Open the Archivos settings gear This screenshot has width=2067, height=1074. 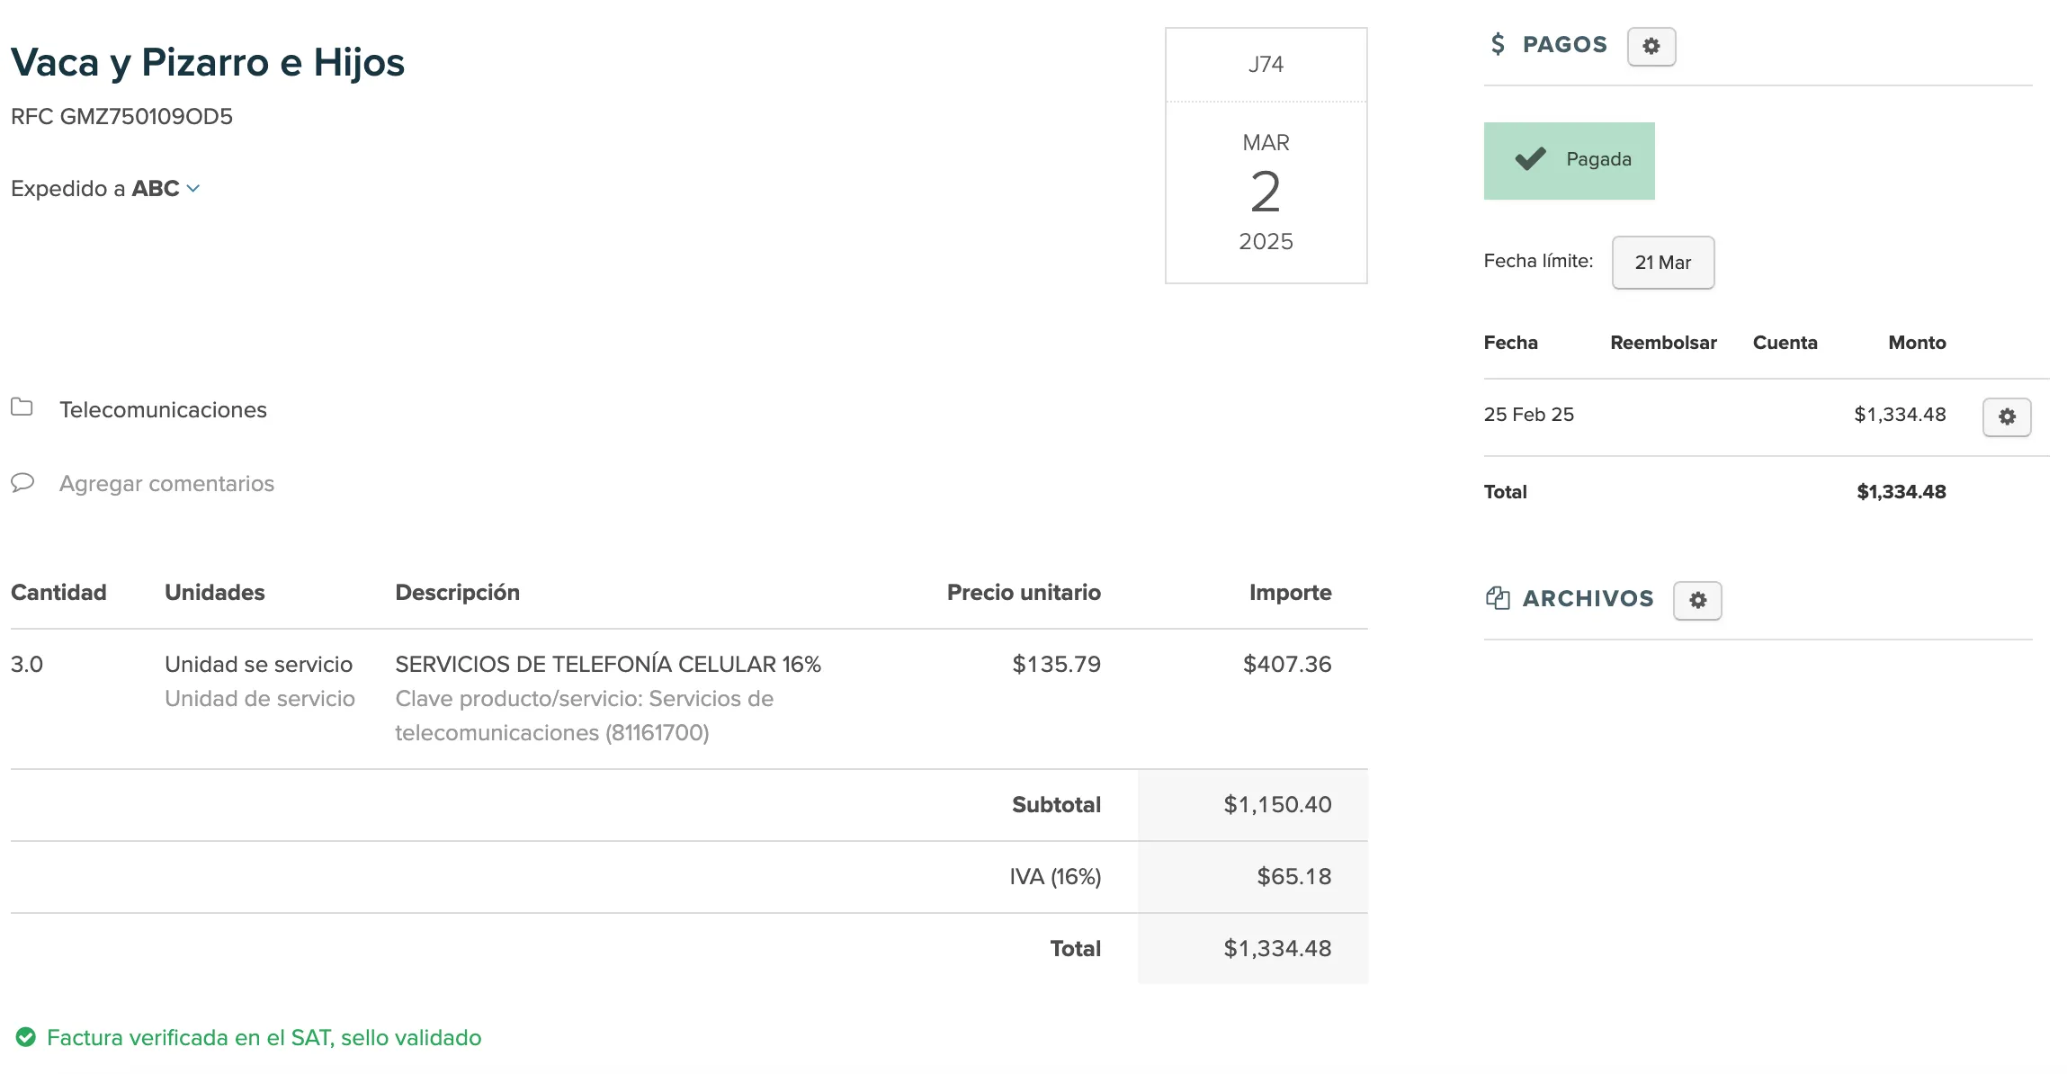click(x=1696, y=600)
